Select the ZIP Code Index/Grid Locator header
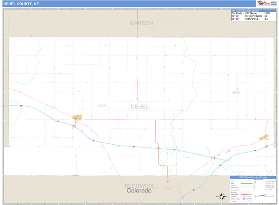The height and width of the screenshot is (205, 279). [x=250, y=10]
